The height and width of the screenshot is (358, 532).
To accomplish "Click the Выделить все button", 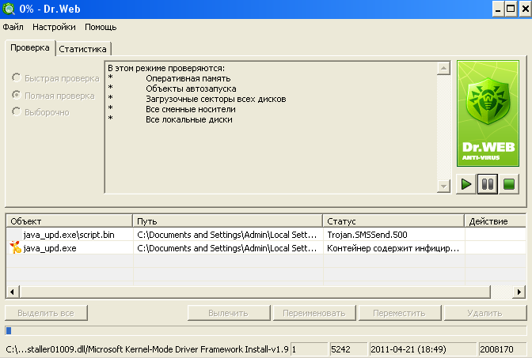I will coord(46,313).
